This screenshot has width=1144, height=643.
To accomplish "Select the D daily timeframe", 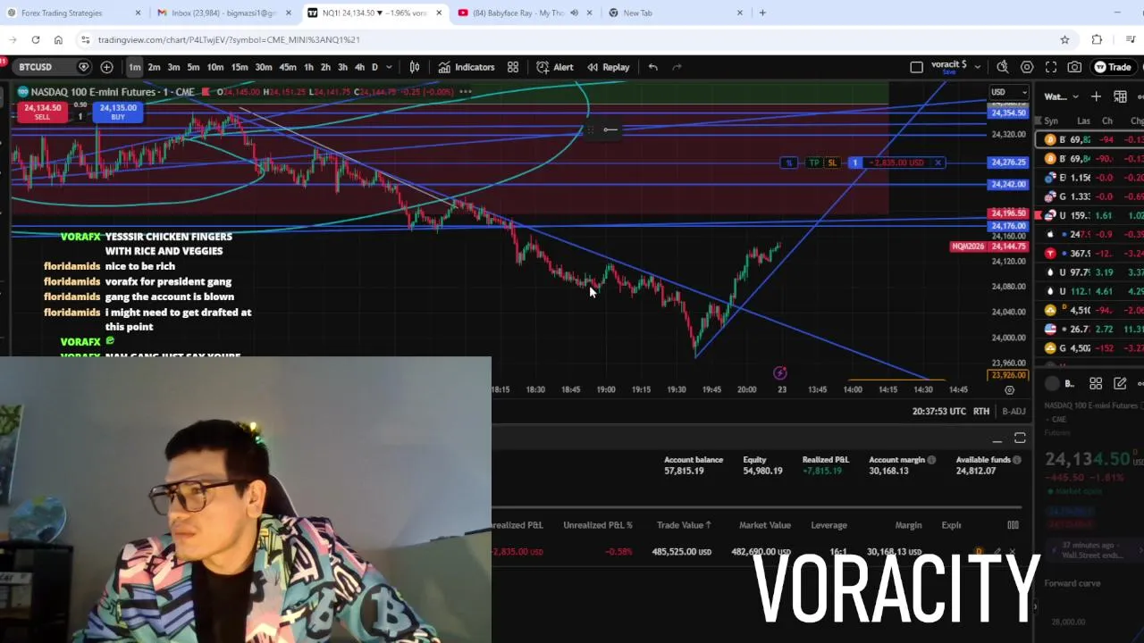I will click(x=374, y=67).
